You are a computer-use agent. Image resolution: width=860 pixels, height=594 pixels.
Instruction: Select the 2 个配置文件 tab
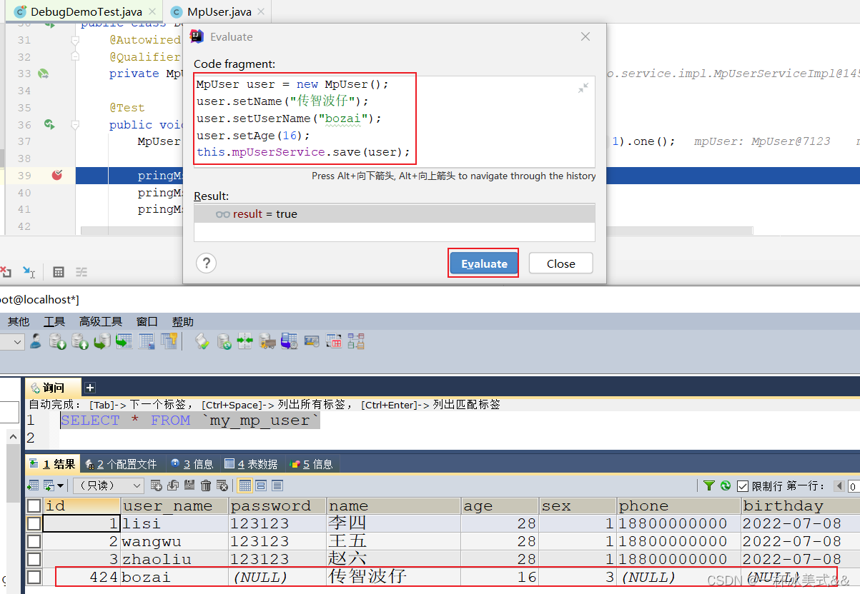coord(122,464)
